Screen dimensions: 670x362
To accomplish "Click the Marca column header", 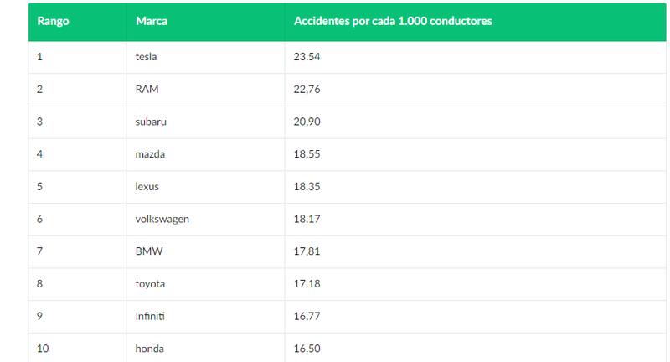I will pos(151,21).
